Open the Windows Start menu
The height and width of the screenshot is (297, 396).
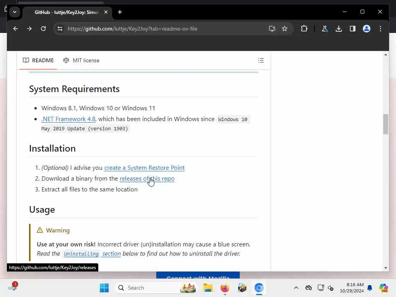(104, 288)
